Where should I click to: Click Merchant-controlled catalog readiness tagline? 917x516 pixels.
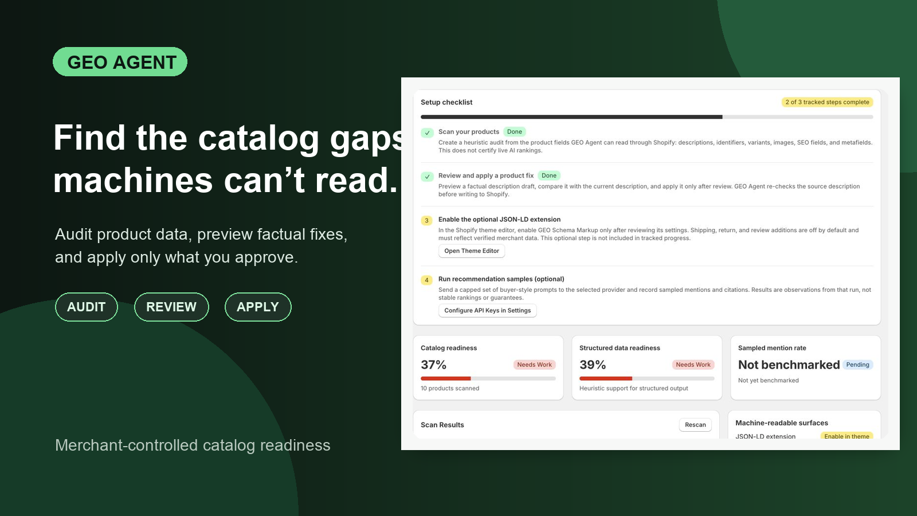(x=193, y=445)
